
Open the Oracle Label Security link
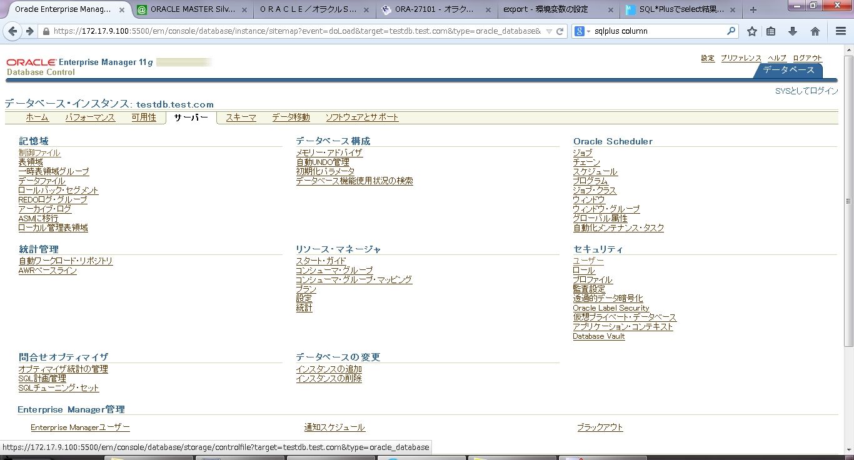pyautogui.click(x=611, y=307)
